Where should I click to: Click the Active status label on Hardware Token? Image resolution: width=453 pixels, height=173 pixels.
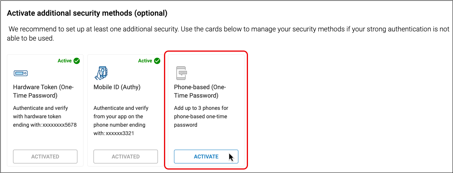click(64, 61)
